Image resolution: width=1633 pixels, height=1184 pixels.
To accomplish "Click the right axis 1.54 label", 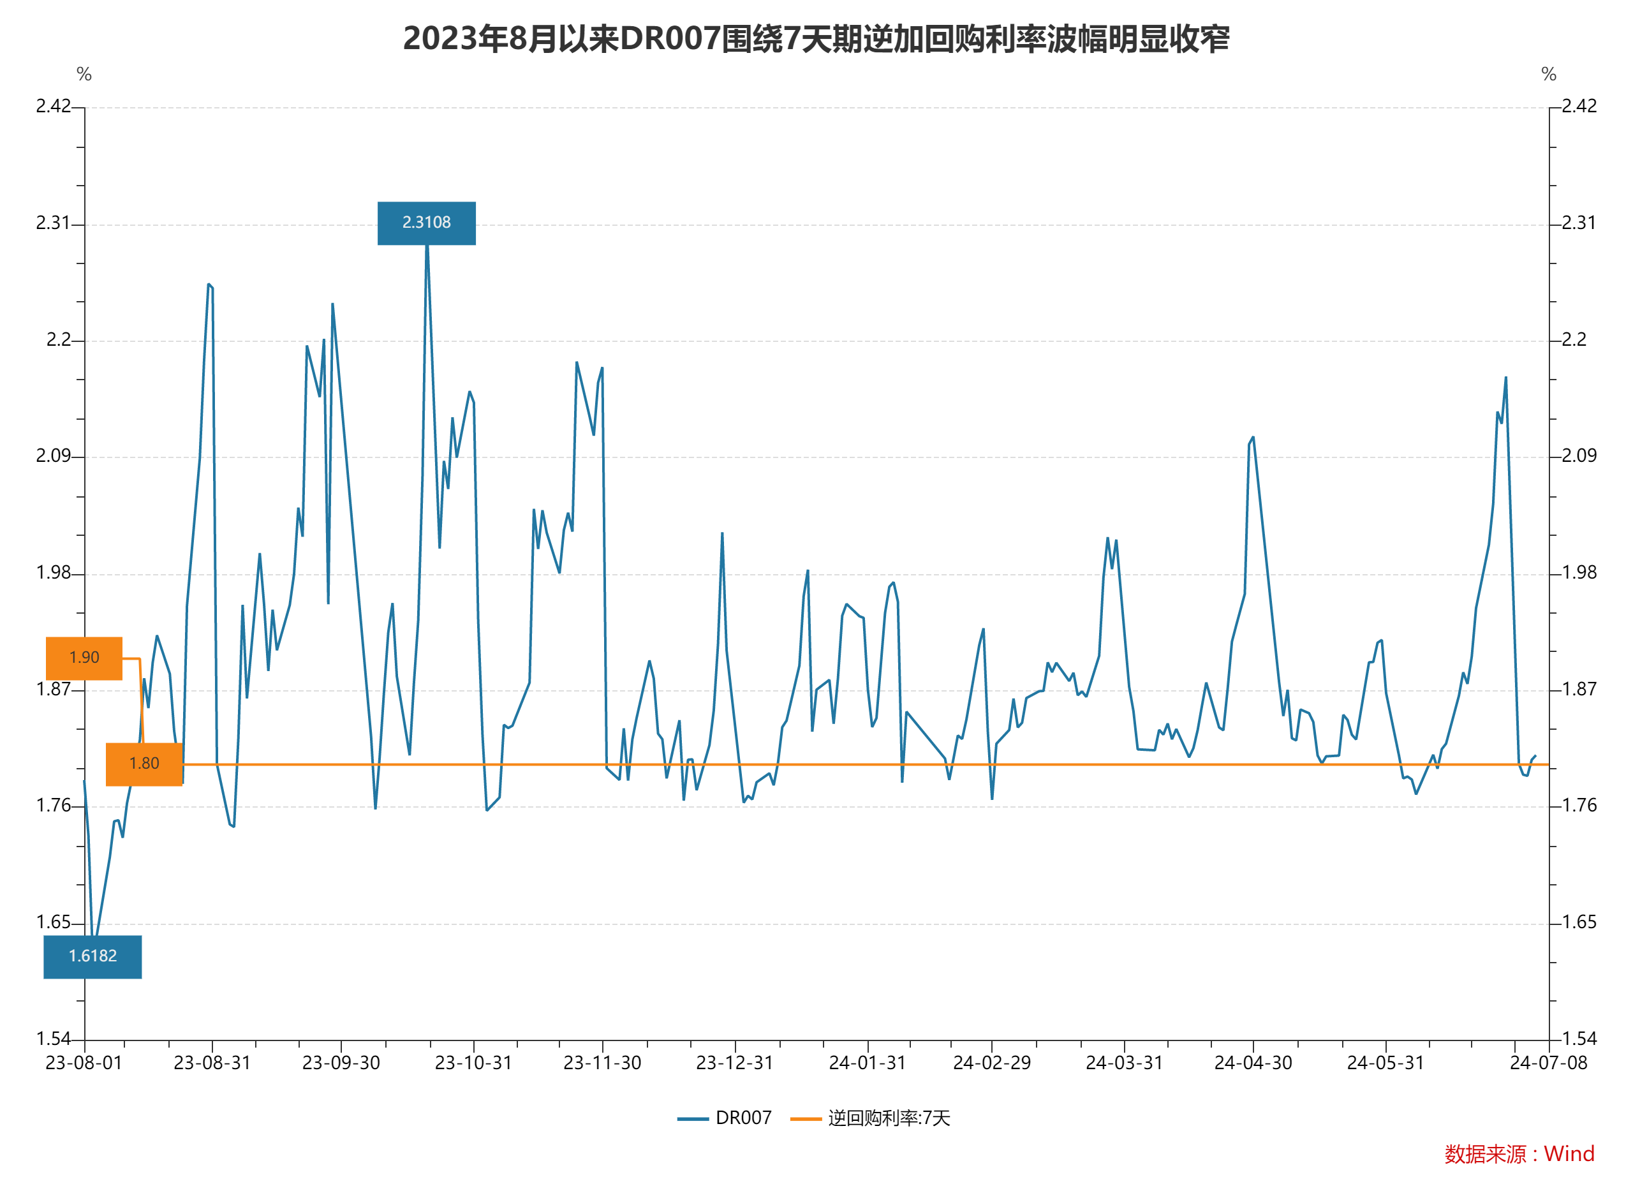I will click(1579, 1039).
